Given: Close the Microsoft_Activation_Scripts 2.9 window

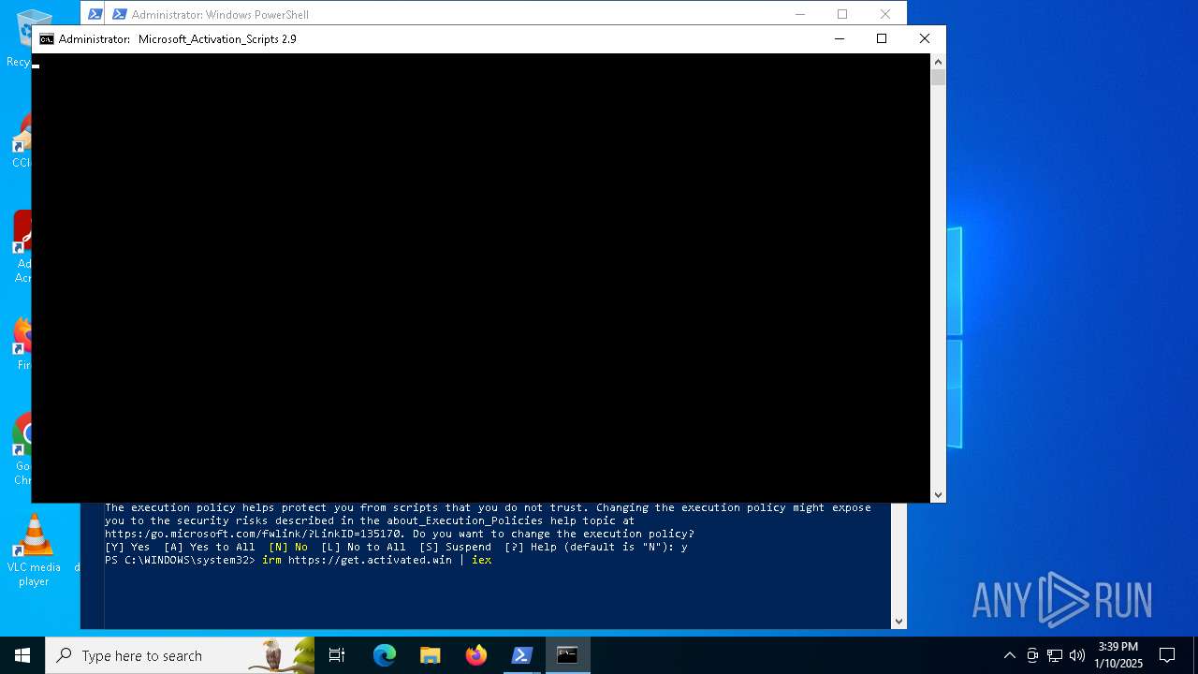Looking at the screenshot, I should click(x=925, y=39).
